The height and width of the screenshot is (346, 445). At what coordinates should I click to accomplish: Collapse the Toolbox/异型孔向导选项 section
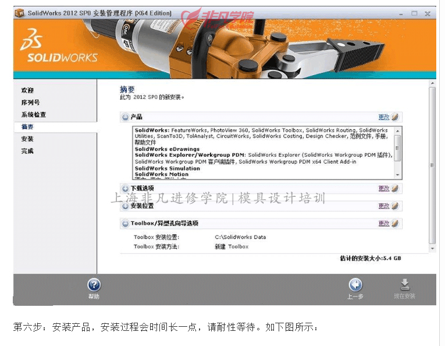(x=125, y=224)
